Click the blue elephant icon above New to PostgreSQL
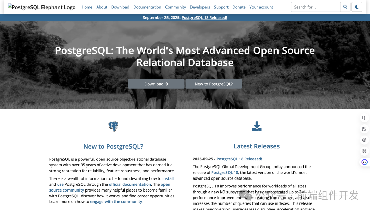 [113, 126]
